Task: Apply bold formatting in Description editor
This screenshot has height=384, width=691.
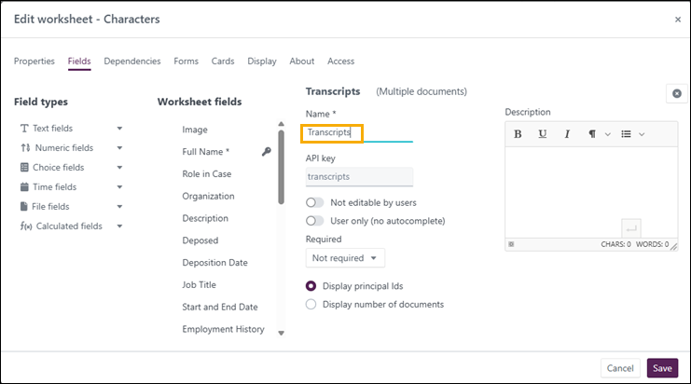Action: 518,134
